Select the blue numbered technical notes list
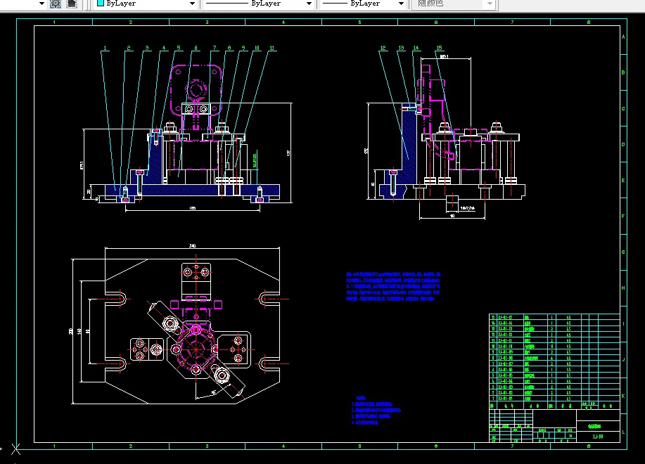Viewport: 645px width, 464px height. pos(376,410)
